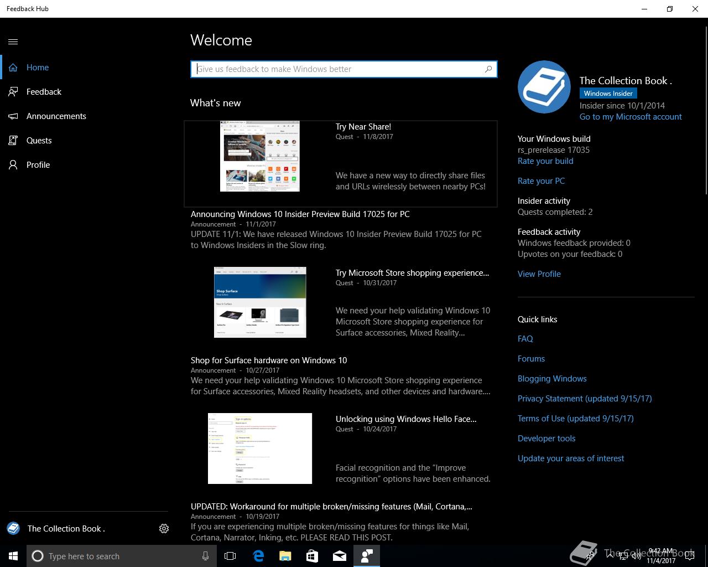The image size is (708, 567).
Task: Open the Microsoft Store shopping quest thumbnail
Action: [260, 302]
